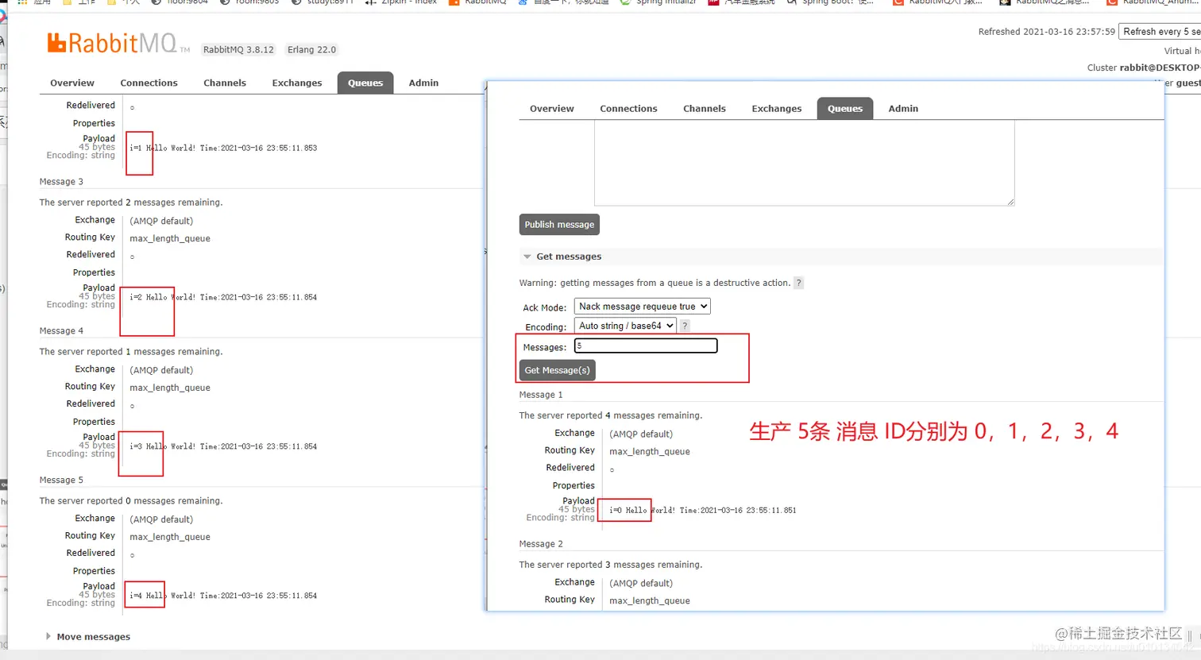Click the Message 4 heading
Viewport: 1201px width, 660px height.
tap(61, 331)
